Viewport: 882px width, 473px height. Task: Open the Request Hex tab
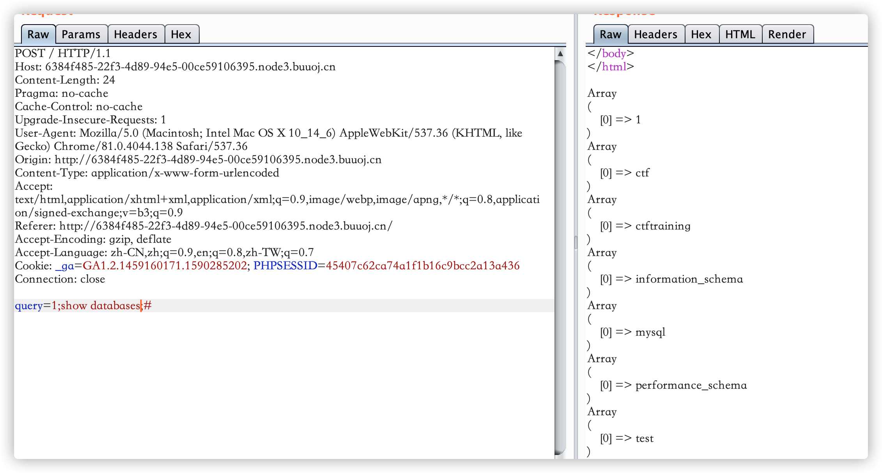(x=181, y=34)
